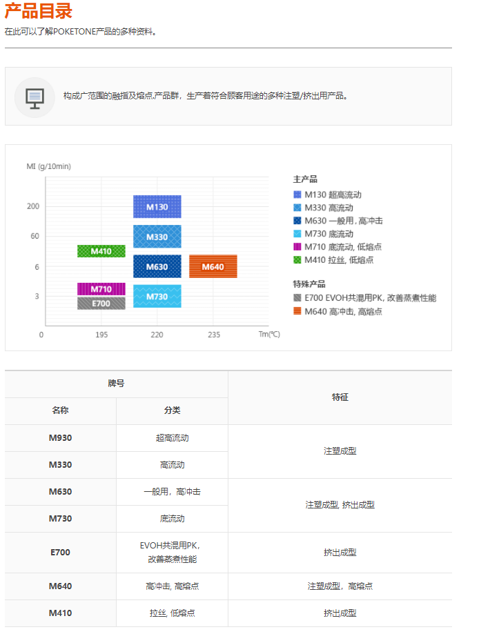The width and height of the screenshot is (490, 634).
Task: Click the '注塑成型, 挤出成型' feature cell
Action: (x=340, y=505)
